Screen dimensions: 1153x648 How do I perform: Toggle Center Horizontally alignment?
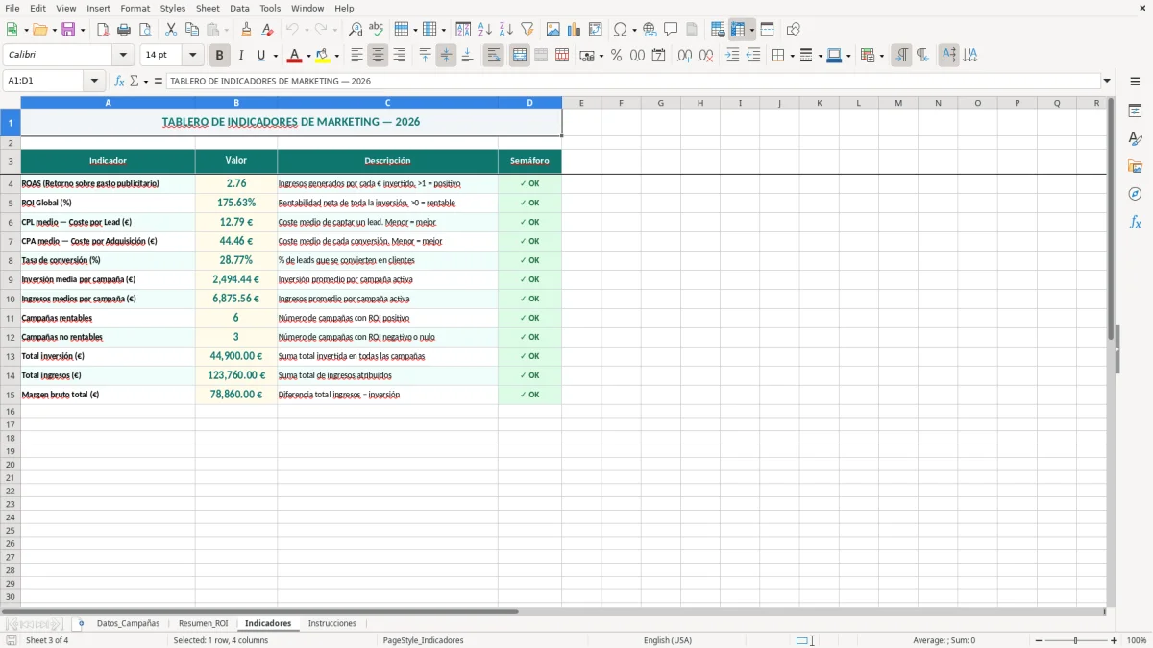[x=379, y=56]
